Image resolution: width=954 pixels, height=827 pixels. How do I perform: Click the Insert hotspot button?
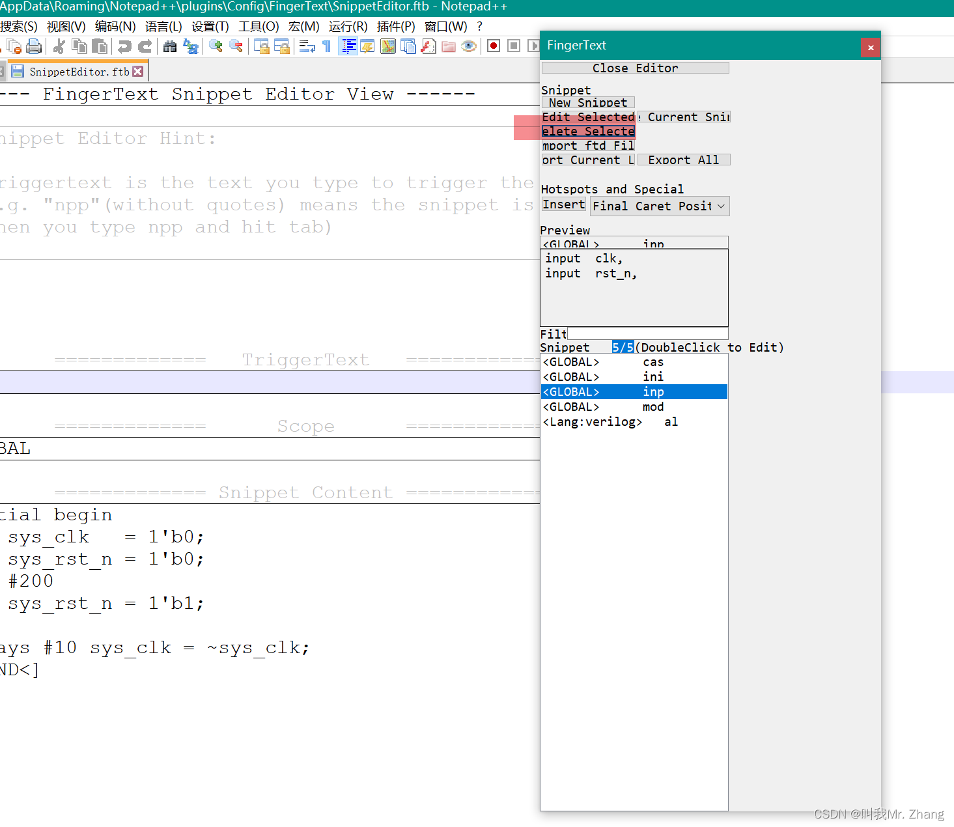(x=563, y=204)
